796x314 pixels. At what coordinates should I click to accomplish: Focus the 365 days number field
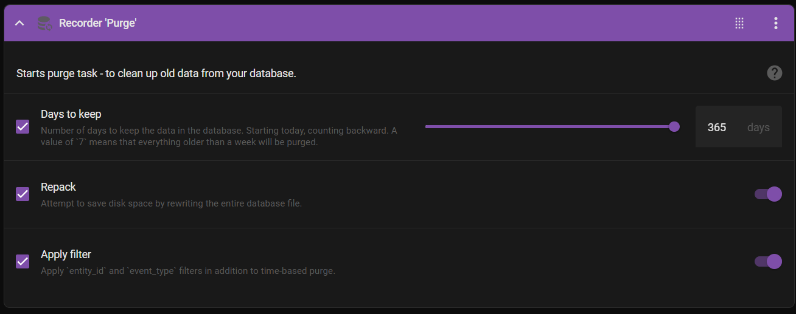coord(738,127)
